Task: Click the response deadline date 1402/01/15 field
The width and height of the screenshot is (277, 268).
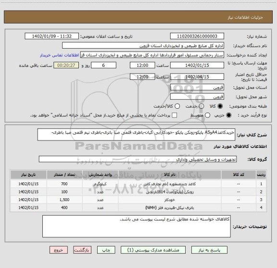Action: pos(197,65)
